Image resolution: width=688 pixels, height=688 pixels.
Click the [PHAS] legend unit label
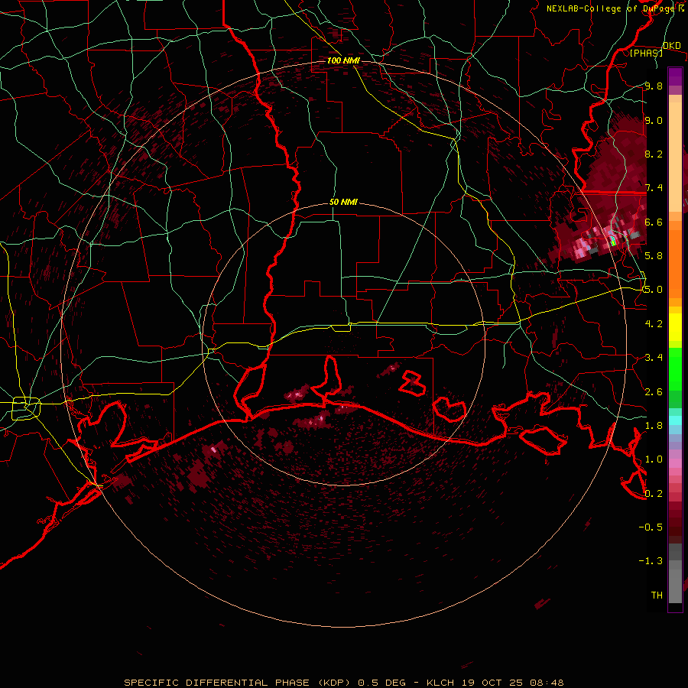[646, 54]
